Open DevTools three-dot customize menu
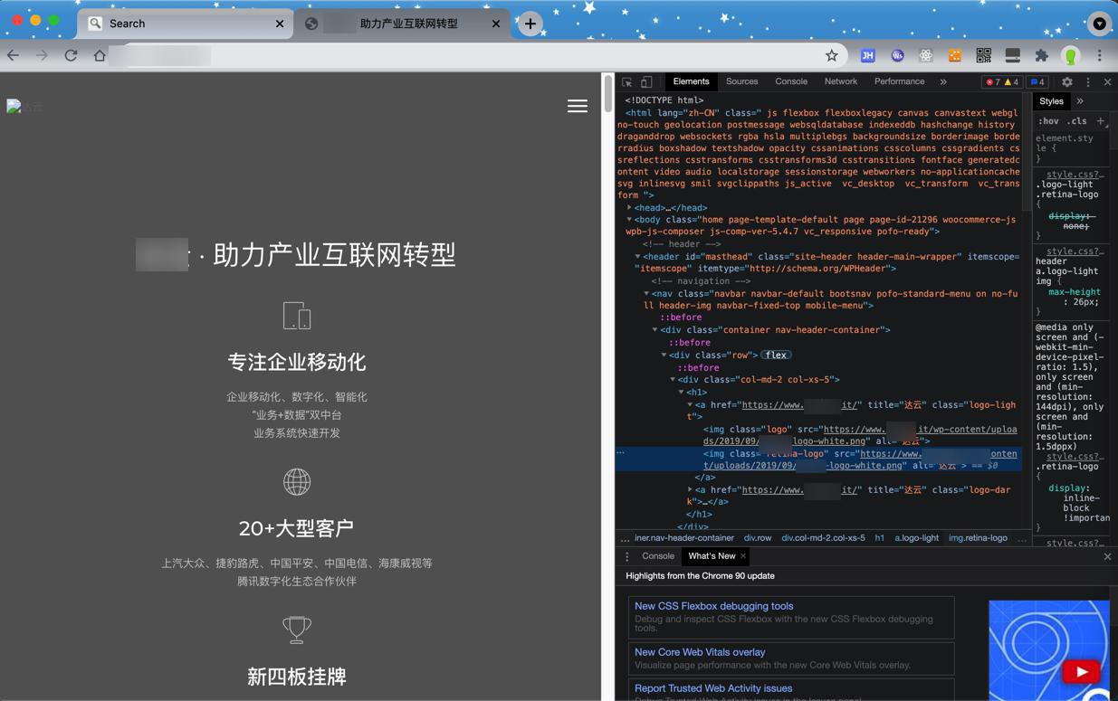This screenshot has height=701, width=1118. pyautogui.click(x=1088, y=82)
